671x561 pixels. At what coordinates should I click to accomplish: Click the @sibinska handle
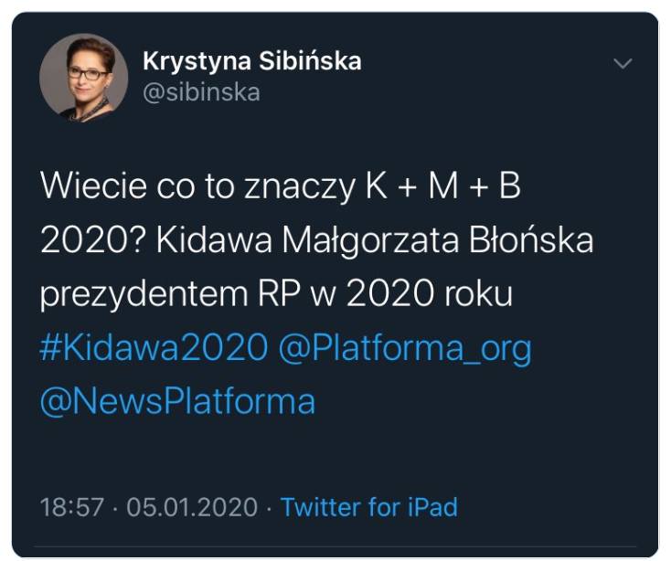tap(201, 92)
